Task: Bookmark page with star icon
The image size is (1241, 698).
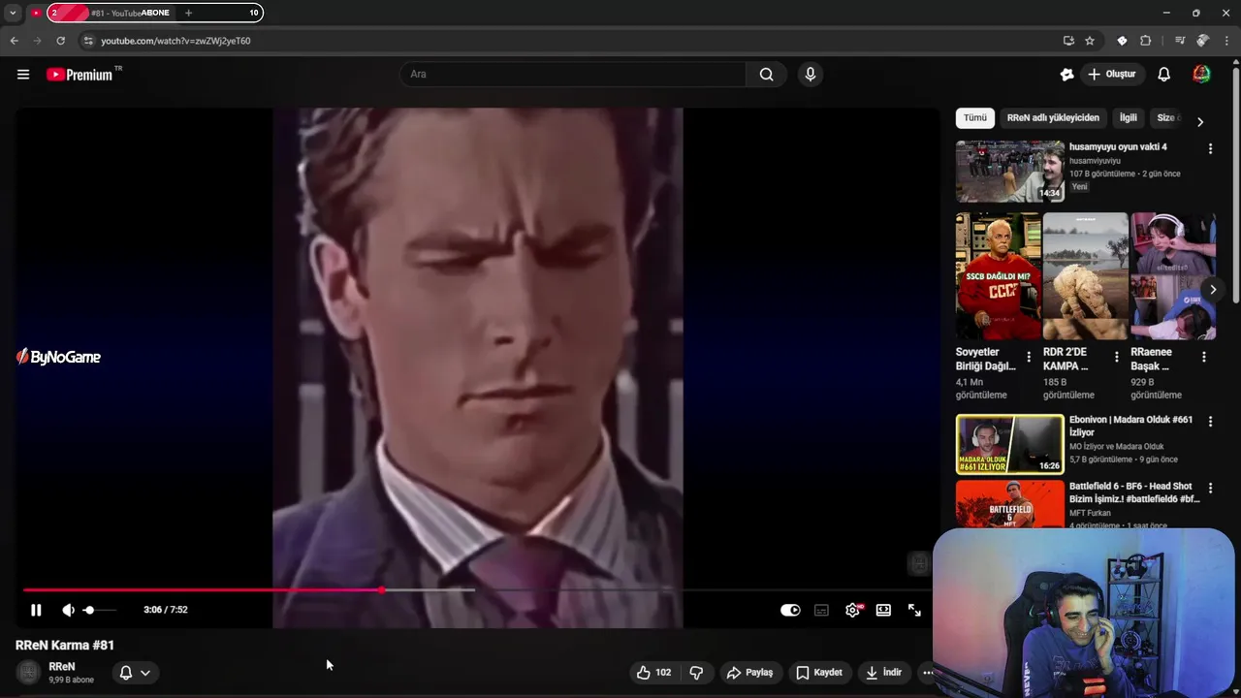Action: (1090, 41)
